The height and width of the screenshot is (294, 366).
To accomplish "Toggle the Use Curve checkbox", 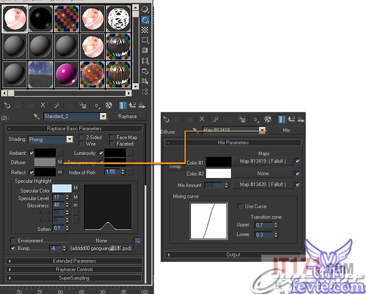I will click(240, 206).
